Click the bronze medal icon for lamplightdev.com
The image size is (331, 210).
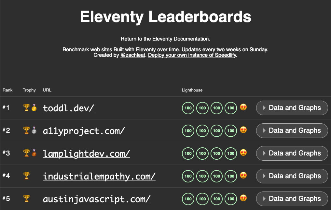[34, 153]
